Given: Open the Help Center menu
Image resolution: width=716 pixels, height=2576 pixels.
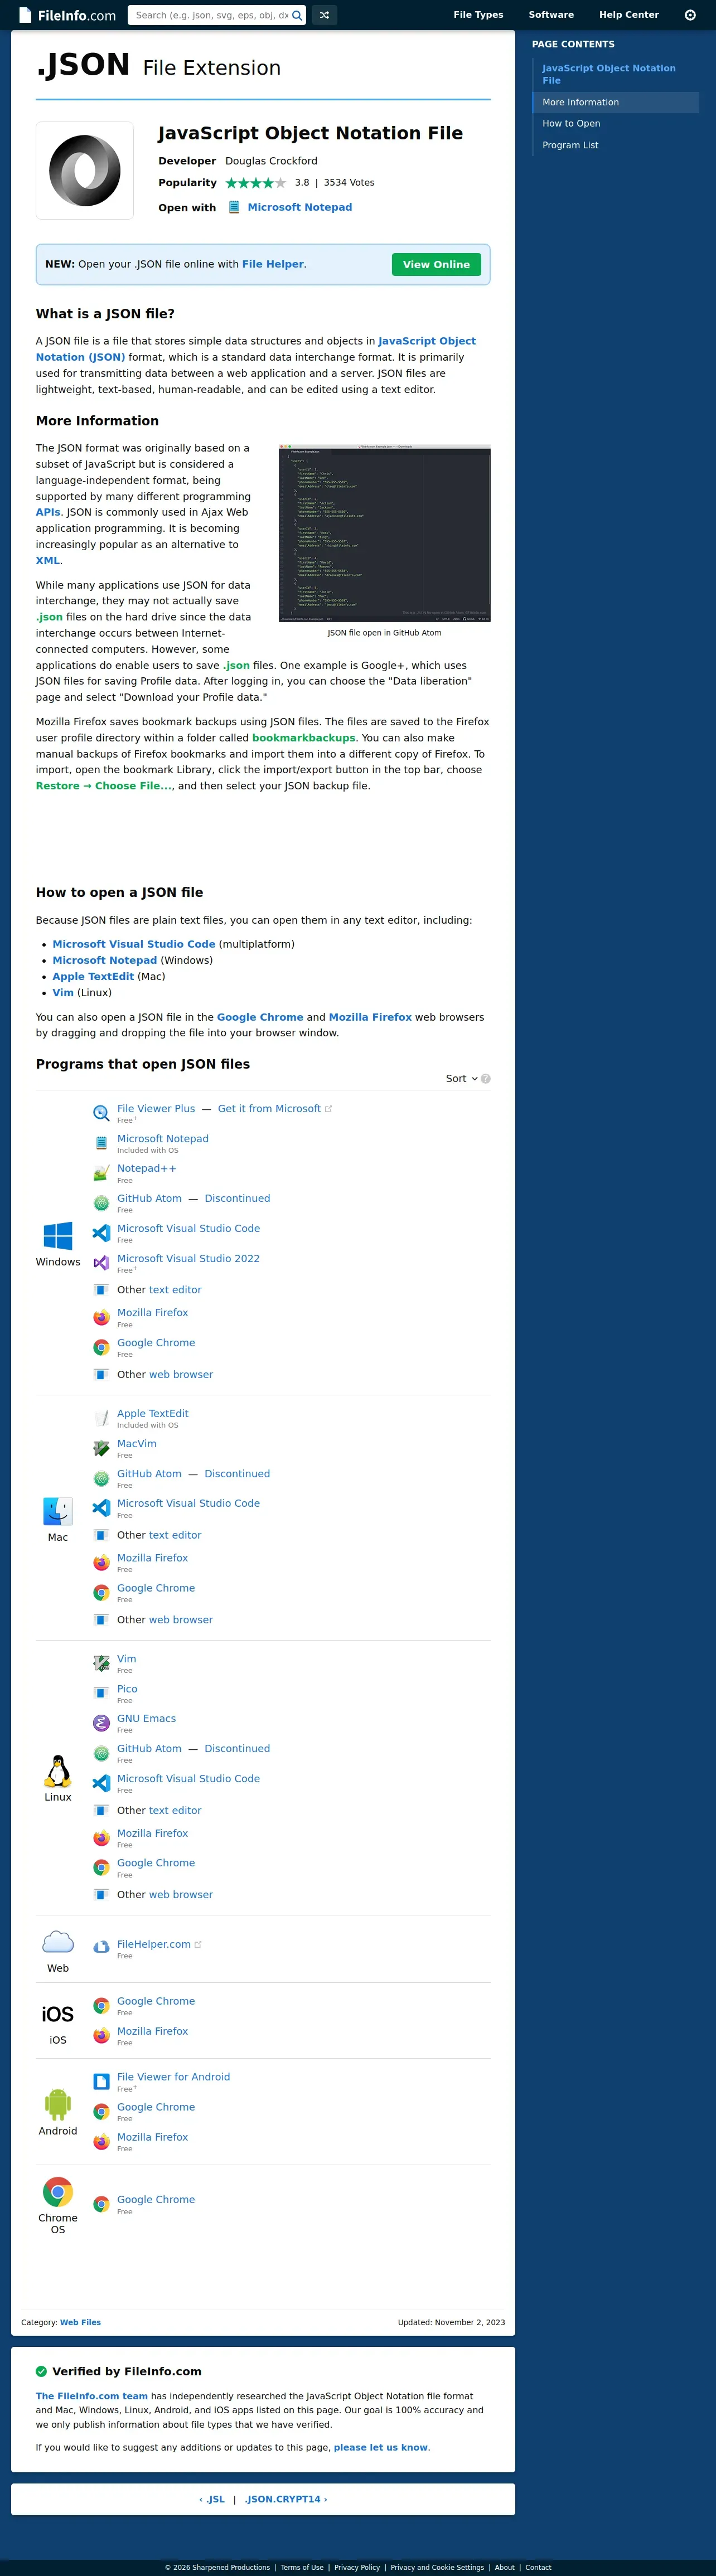Looking at the screenshot, I should click(x=629, y=15).
